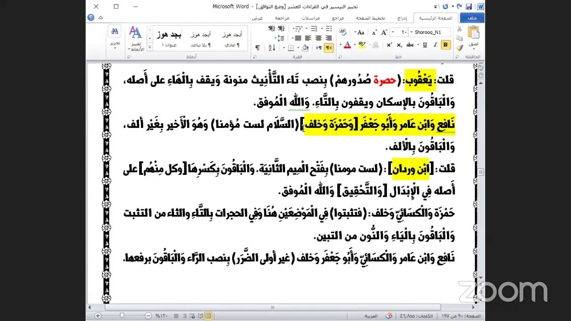This screenshot has width=571, height=321.
Task: Click the Clear Formatting eraser icon
Action: tap(343, 32)
